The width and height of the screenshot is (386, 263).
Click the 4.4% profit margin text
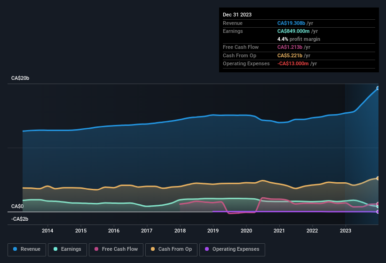click(299, 39)
